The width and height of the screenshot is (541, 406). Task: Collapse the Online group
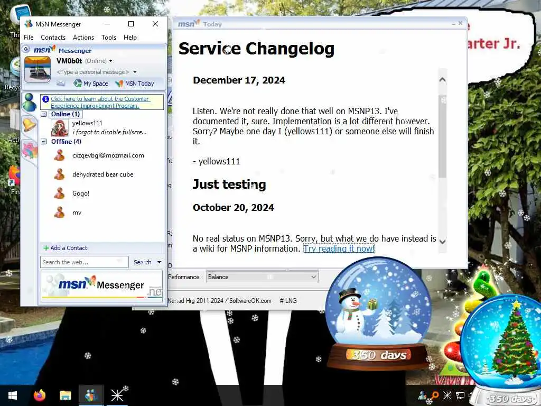click(44, 114)
